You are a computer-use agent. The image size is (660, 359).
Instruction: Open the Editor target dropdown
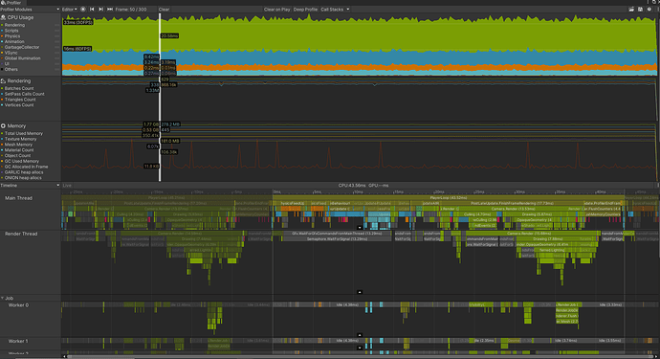pos(70,10)
